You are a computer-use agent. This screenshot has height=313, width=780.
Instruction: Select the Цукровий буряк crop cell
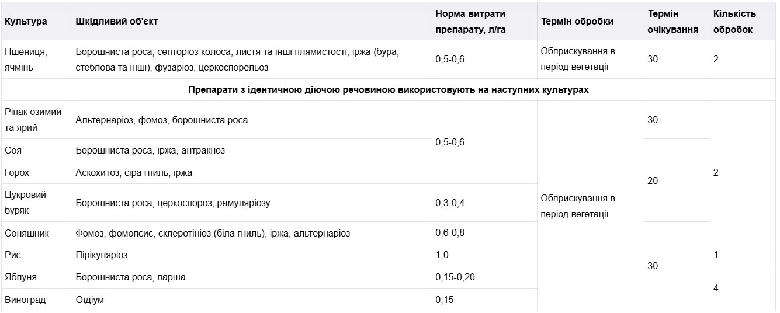[x=25, y=203]
